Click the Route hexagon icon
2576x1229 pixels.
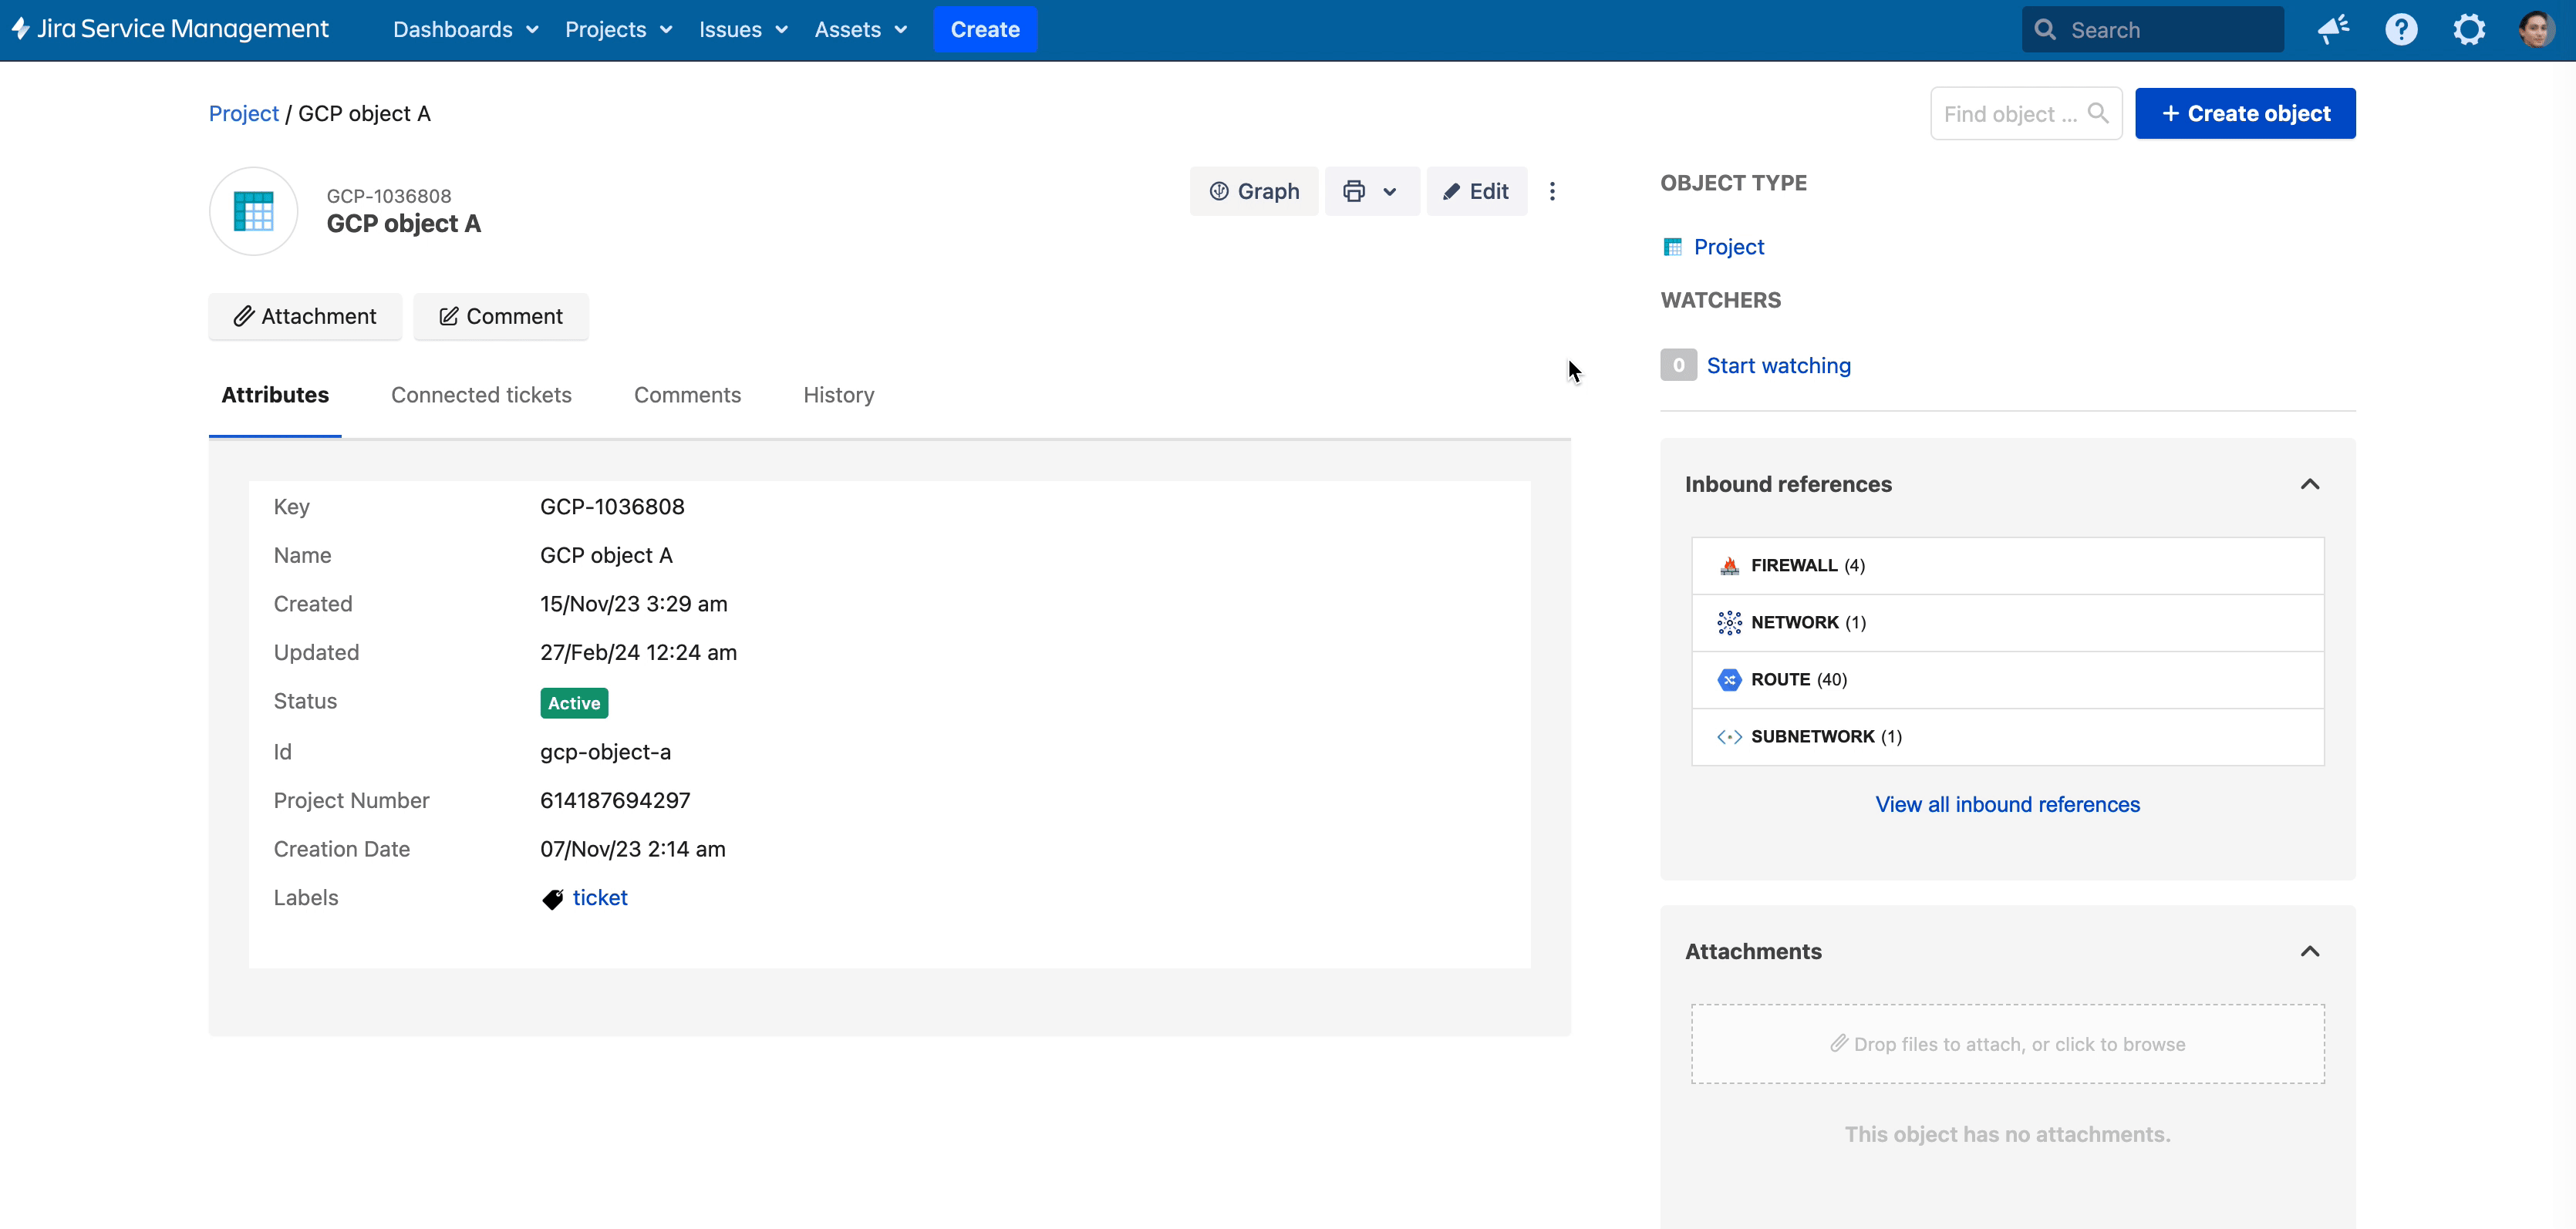coord(1729,680)
